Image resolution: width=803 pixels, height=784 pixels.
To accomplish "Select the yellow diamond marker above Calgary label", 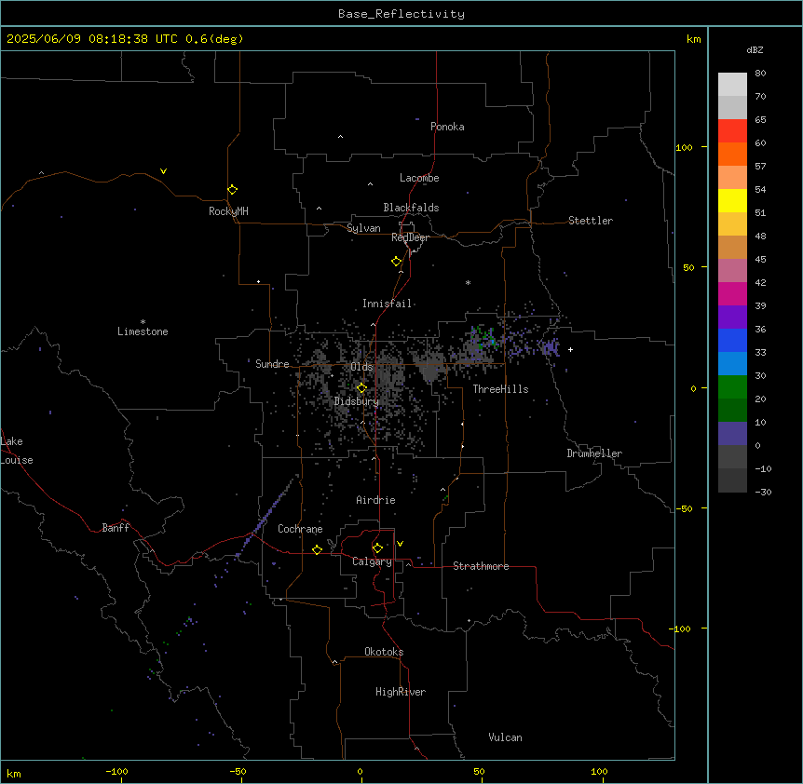I will point(378,548).
